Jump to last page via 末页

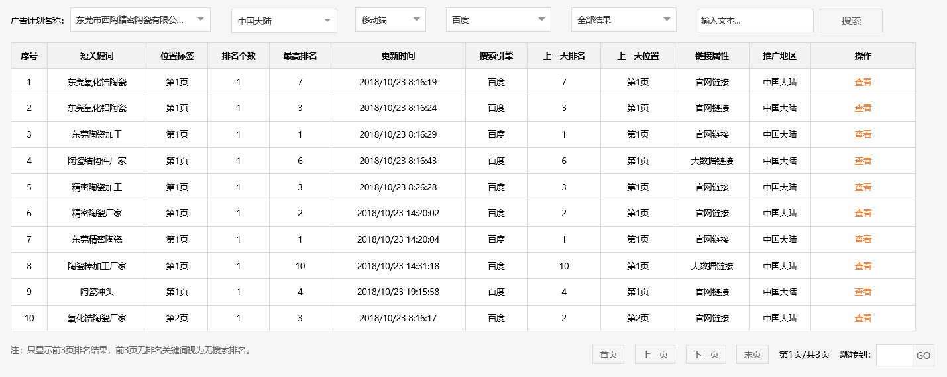pos(752,355)
